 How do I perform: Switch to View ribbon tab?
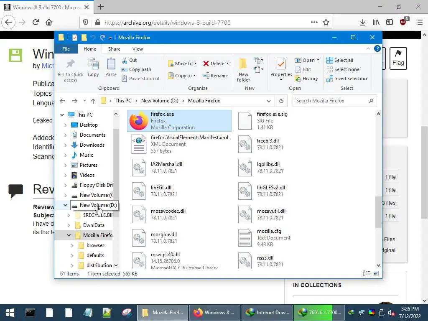pos(138,49)
